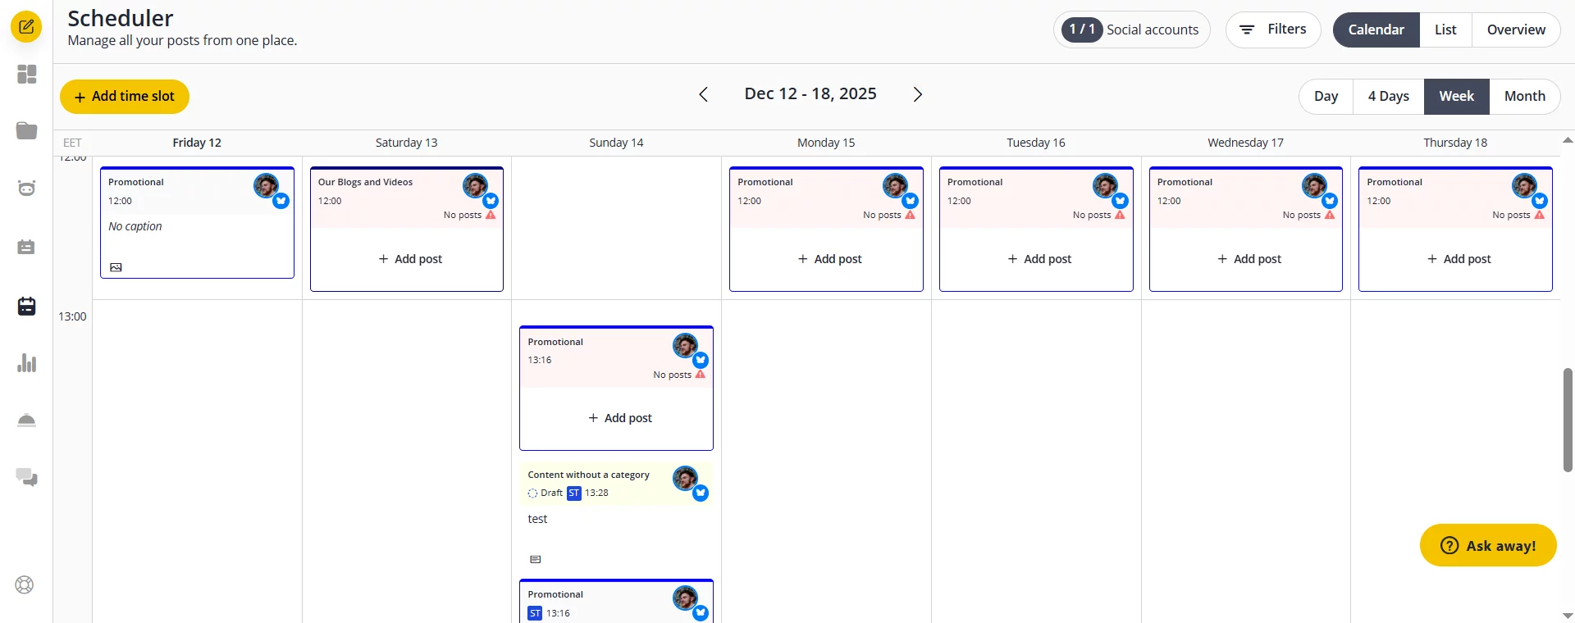The height and width of the screenshot is (623, 1575).
Task: Open the Ask away! help button
Action: point(1488,545)
